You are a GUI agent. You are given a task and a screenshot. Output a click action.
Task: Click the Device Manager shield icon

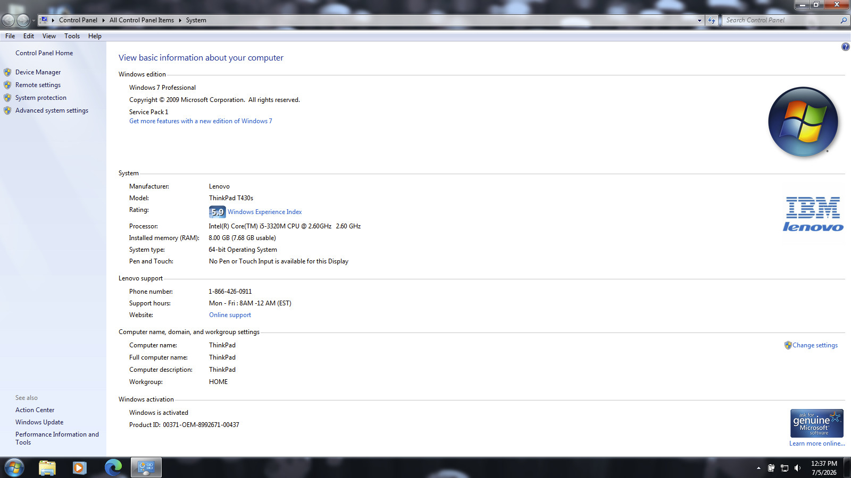pos(7,72)
